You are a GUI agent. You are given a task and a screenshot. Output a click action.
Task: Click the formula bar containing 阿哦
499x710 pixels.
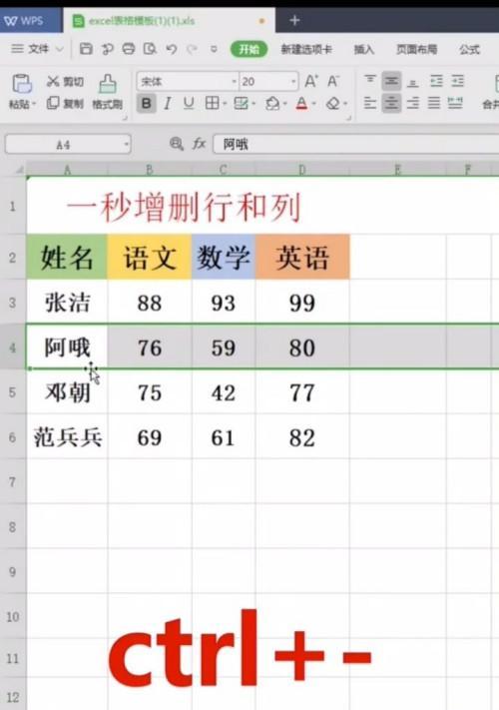pos(356,145)
